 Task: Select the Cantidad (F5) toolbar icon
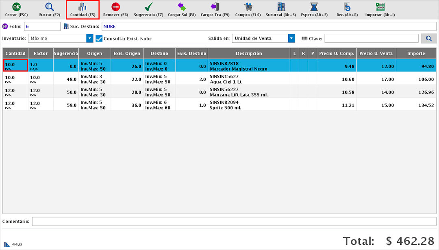(x=83, y=7)
